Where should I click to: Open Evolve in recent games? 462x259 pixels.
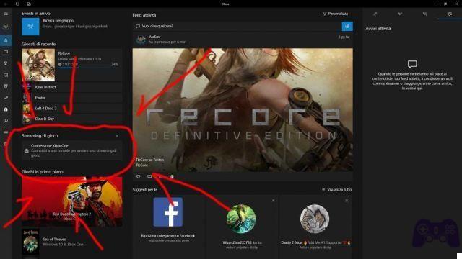point(72,98)
